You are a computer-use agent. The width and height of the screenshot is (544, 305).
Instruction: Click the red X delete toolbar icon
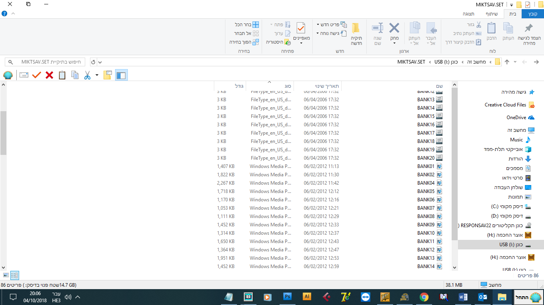click(49, 75)
